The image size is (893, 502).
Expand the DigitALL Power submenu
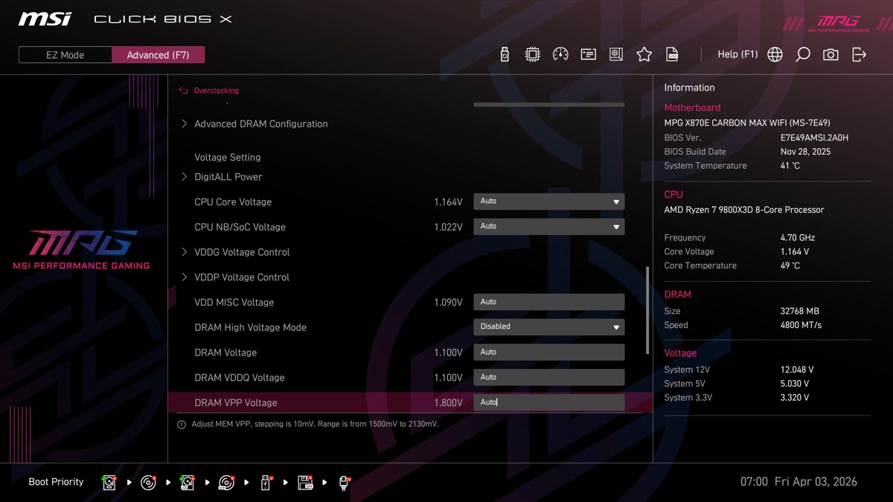tap(228, 177)
